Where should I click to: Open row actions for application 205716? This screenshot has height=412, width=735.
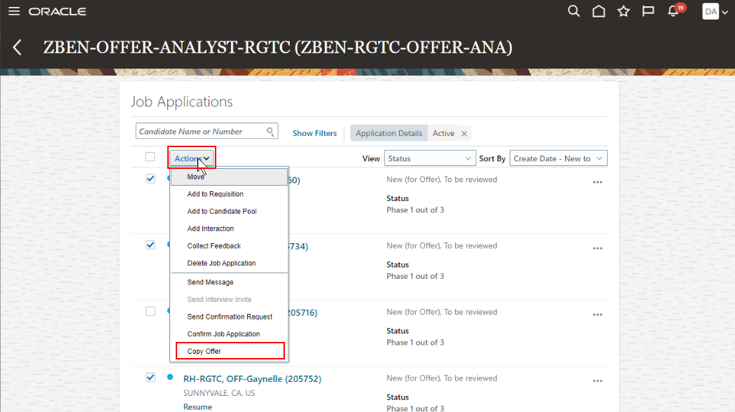coord(597,315)
